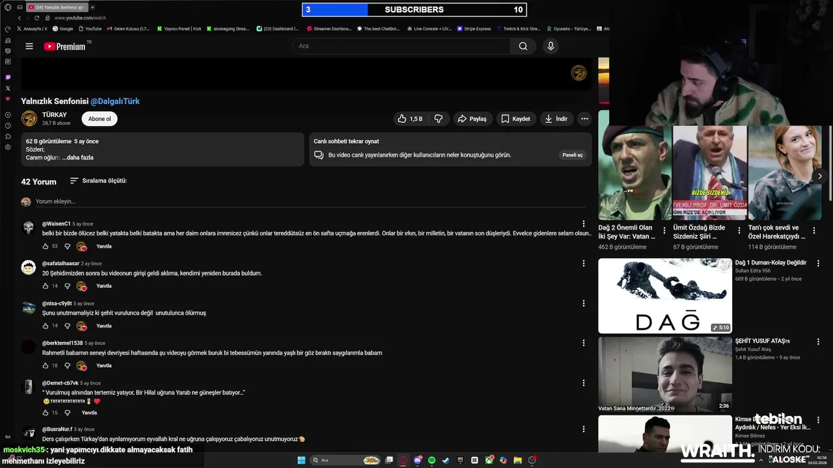Open options menu for @berktemel1538 comment

pos(584,343)
